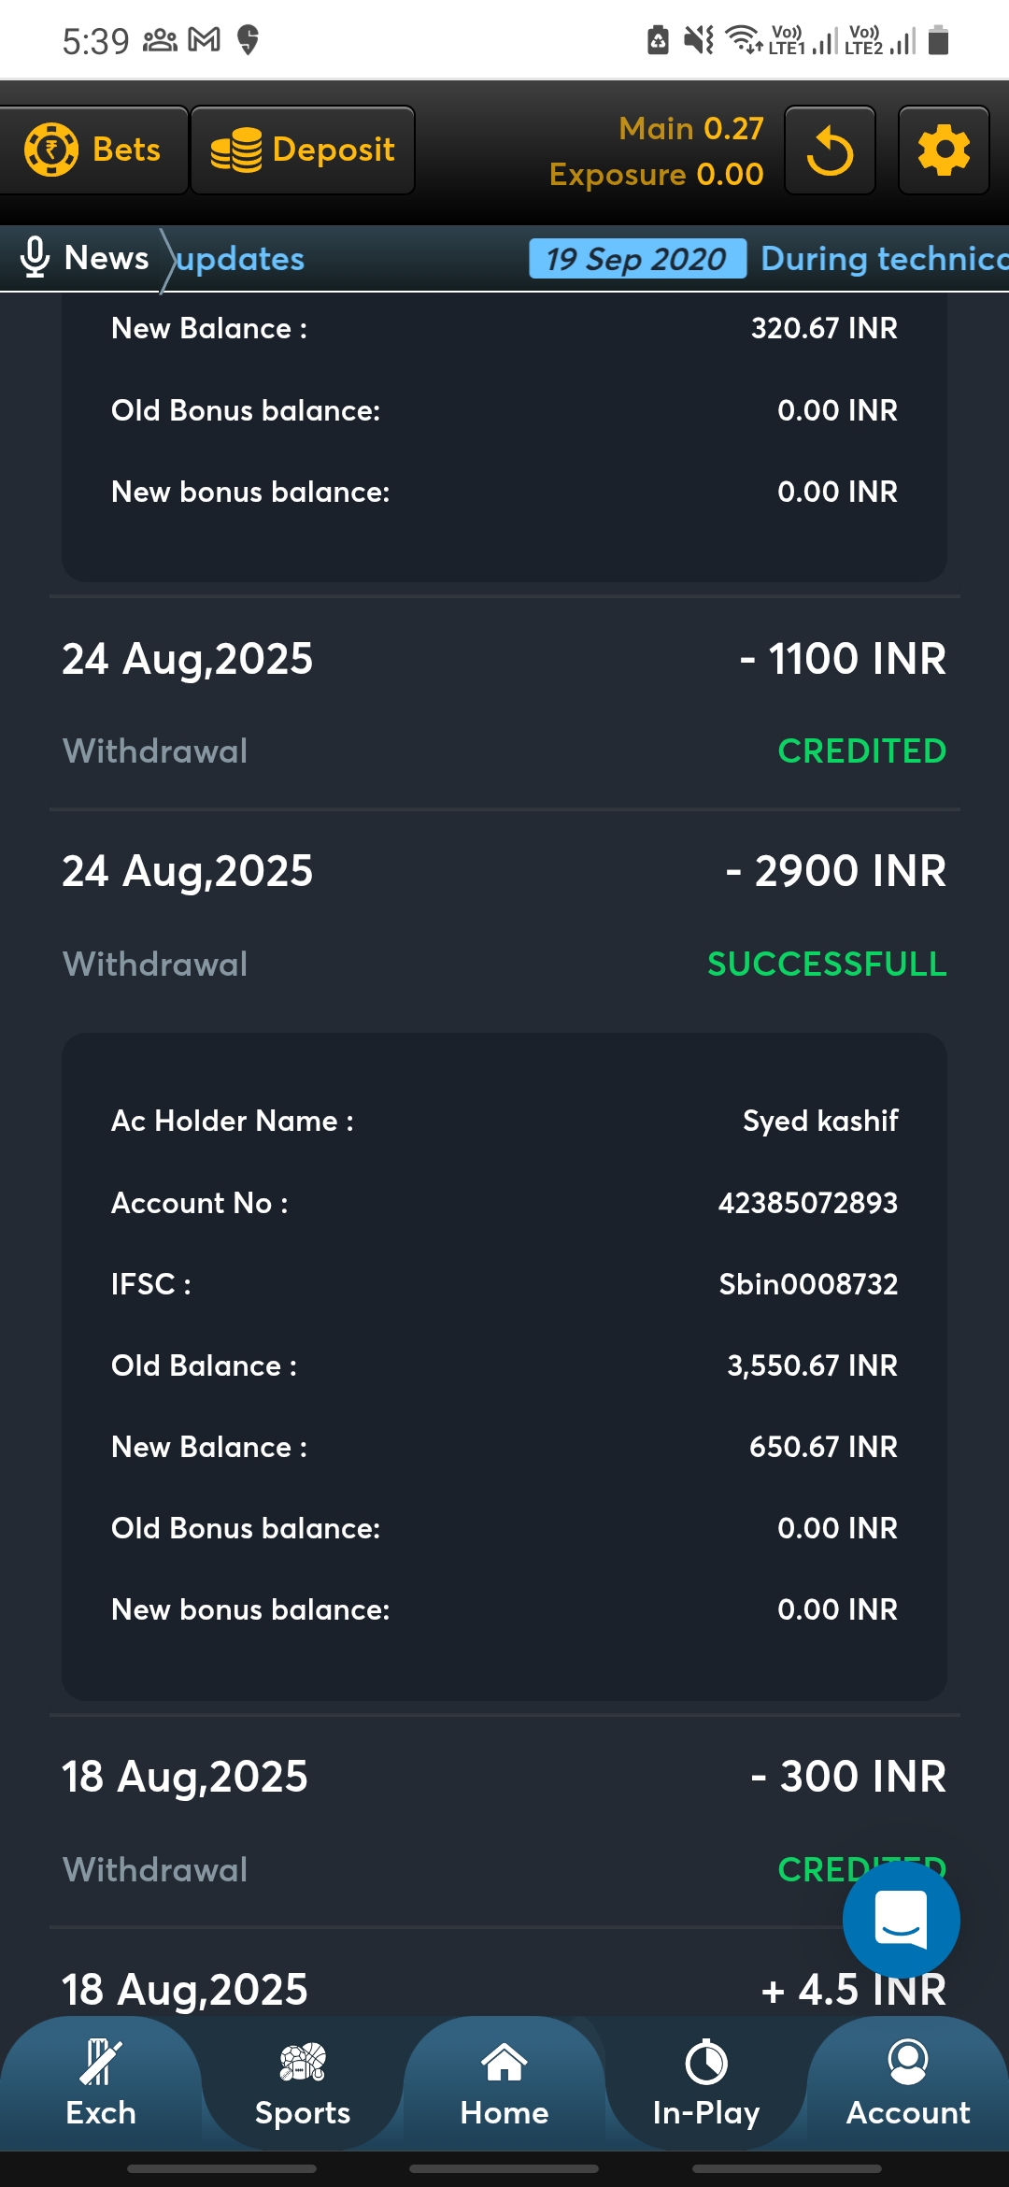Open the Account profile tab
The width and height of the screenshot is (1009, 2187).
coord(908,2082)
